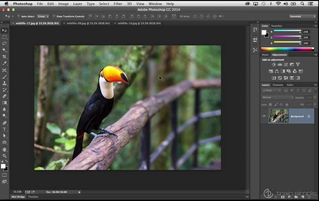Open the Layers panel flyout menu

click(x=315, y=85)
